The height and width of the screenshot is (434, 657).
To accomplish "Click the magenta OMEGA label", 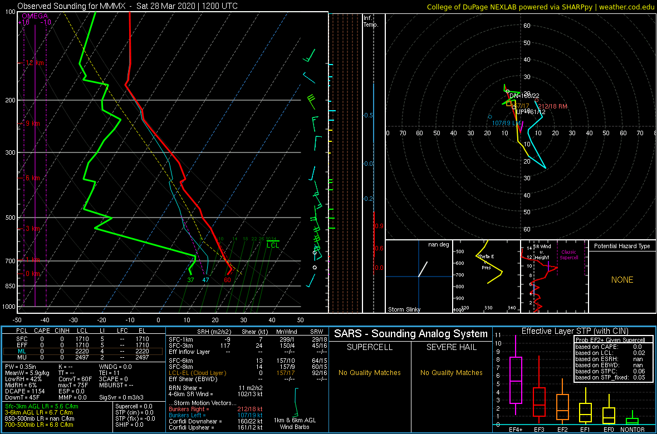I will (35, 16).
